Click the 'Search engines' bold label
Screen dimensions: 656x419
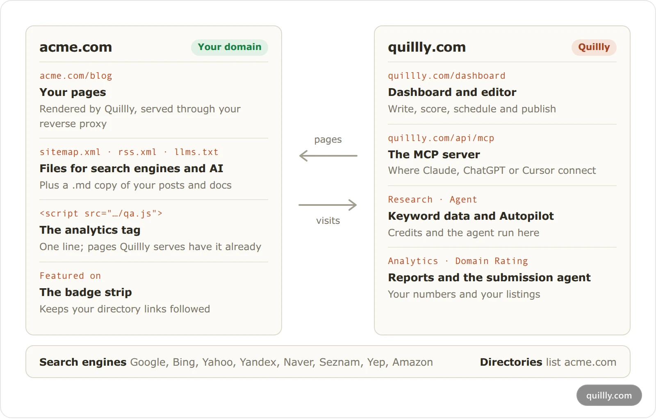coord(83,362)
